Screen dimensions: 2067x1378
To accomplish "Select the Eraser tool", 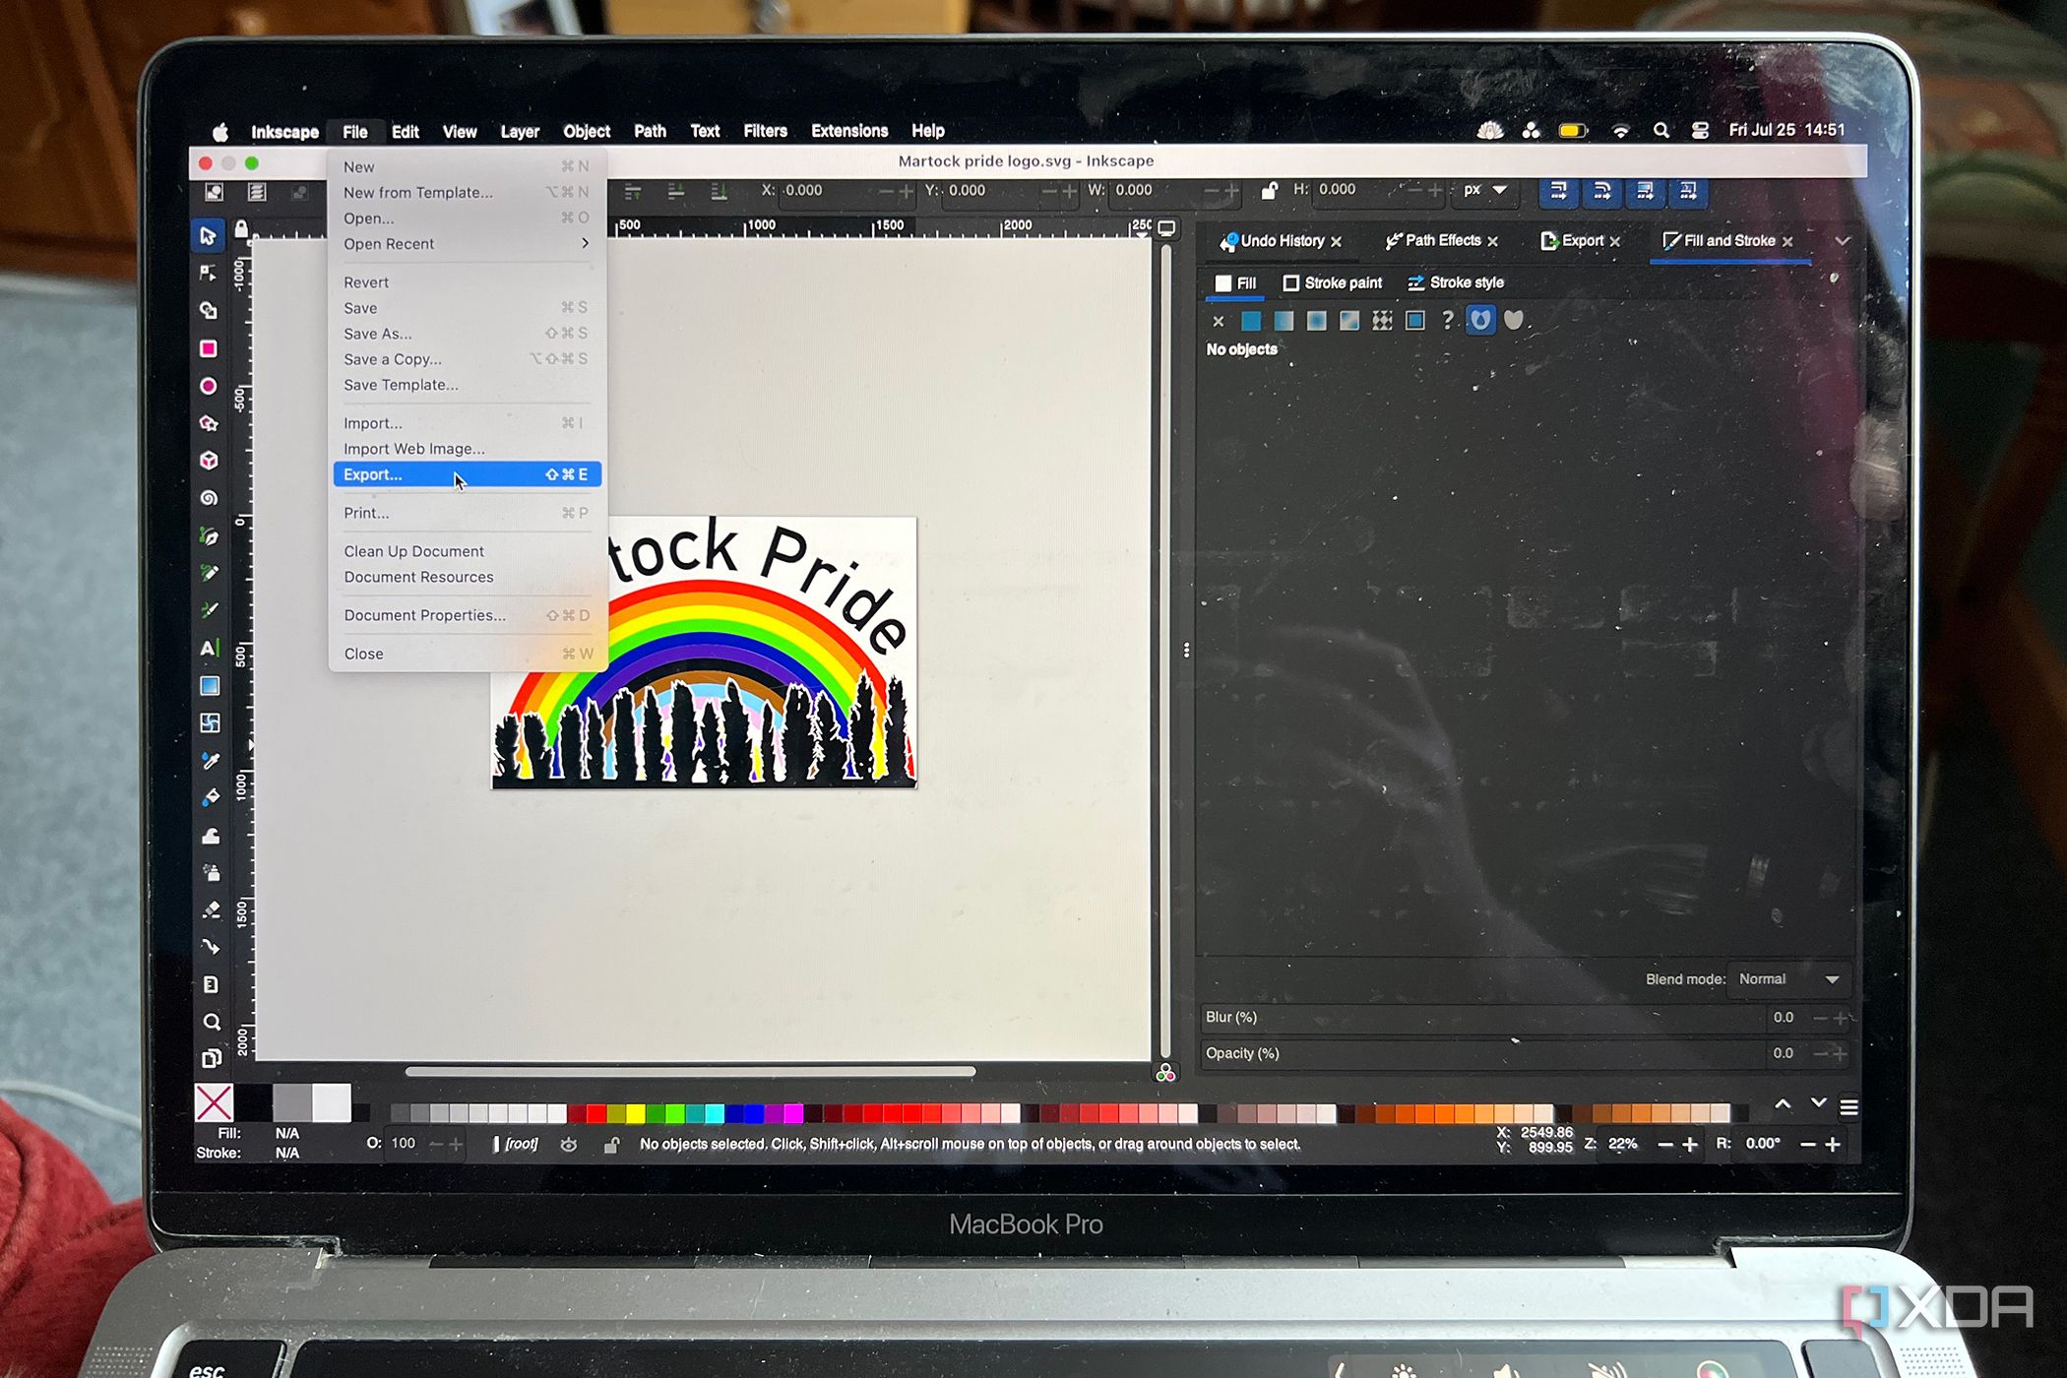I will pos(211,909).
